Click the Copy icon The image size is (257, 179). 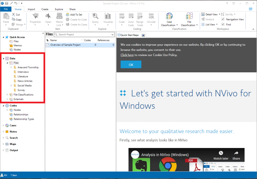[x=13, y=19]
